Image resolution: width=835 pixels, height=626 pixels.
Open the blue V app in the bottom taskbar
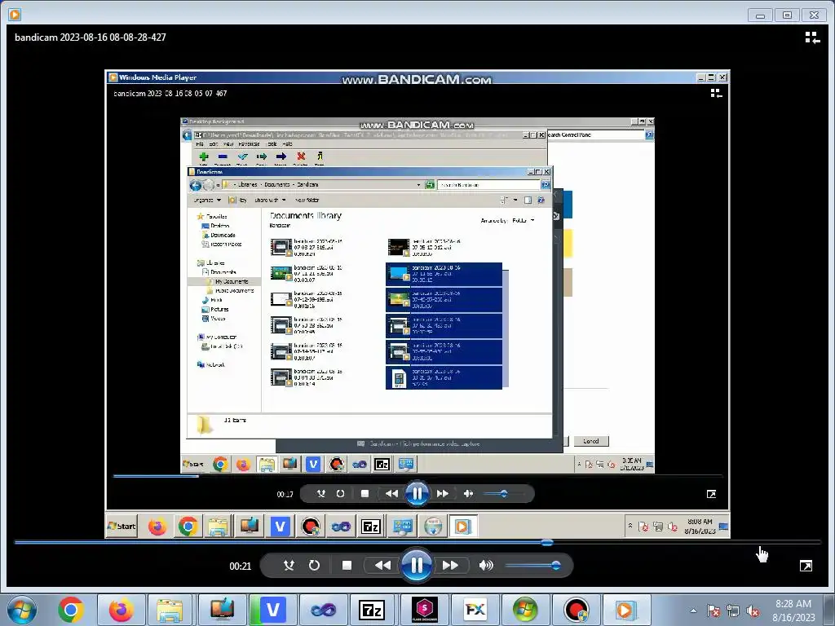(272, 610)
